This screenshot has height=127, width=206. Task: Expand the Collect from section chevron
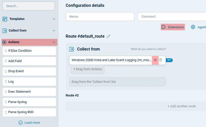click(54, 31)
